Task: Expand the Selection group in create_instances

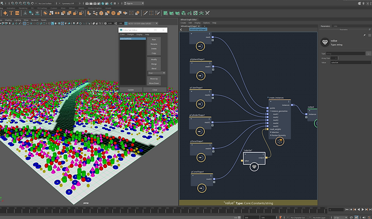Action: [x=271, y=132]
